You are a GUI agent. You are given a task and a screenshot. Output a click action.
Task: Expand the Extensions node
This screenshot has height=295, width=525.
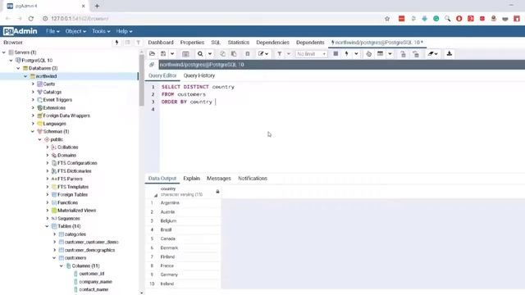pos(33,107)
